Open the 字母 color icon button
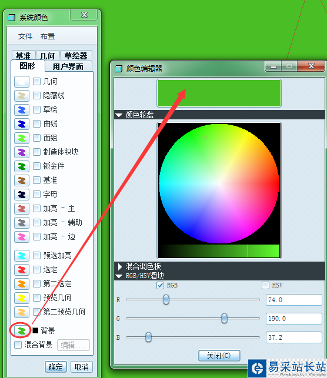327x378 pixels. tap(22, 195)
